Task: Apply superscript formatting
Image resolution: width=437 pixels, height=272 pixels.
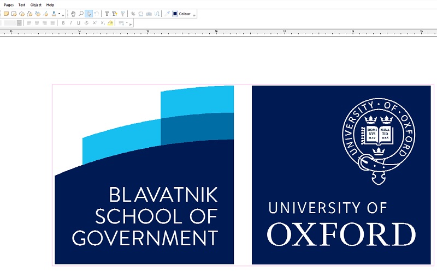Action: click(95, 23)
